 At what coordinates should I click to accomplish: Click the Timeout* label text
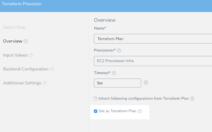[102, 73]
